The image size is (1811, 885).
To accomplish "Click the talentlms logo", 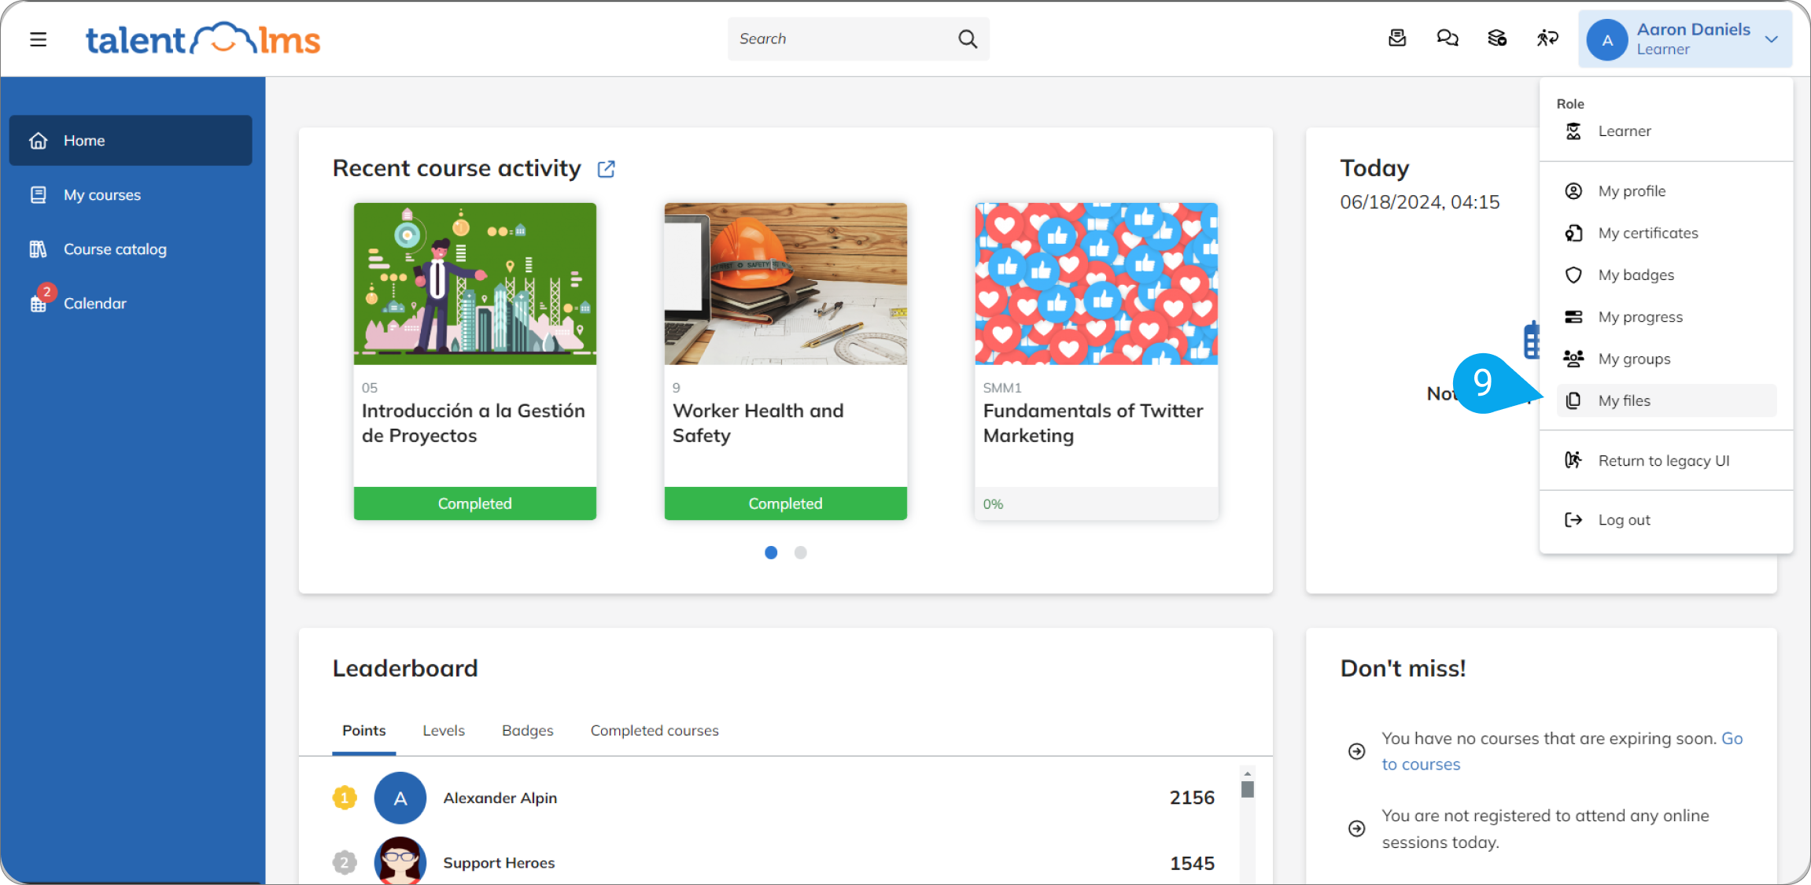I will [202, 39].
